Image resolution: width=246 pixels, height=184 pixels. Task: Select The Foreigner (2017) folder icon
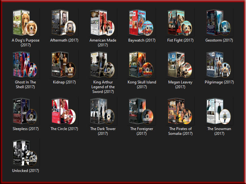coord(141,111)
